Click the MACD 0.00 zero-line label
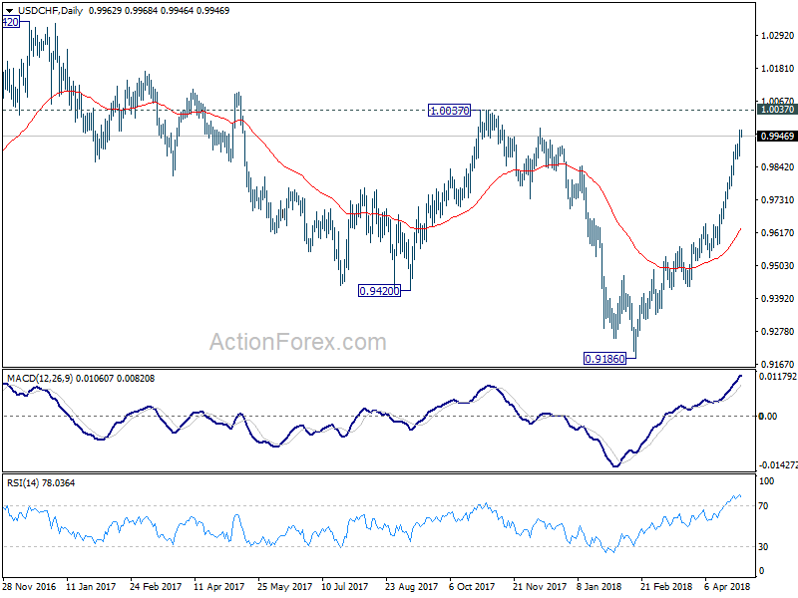The width and height of the screenshot is (798, 598). click(x=768, y=416)
